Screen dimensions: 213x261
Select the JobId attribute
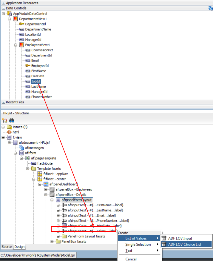(x=36, y=81)
